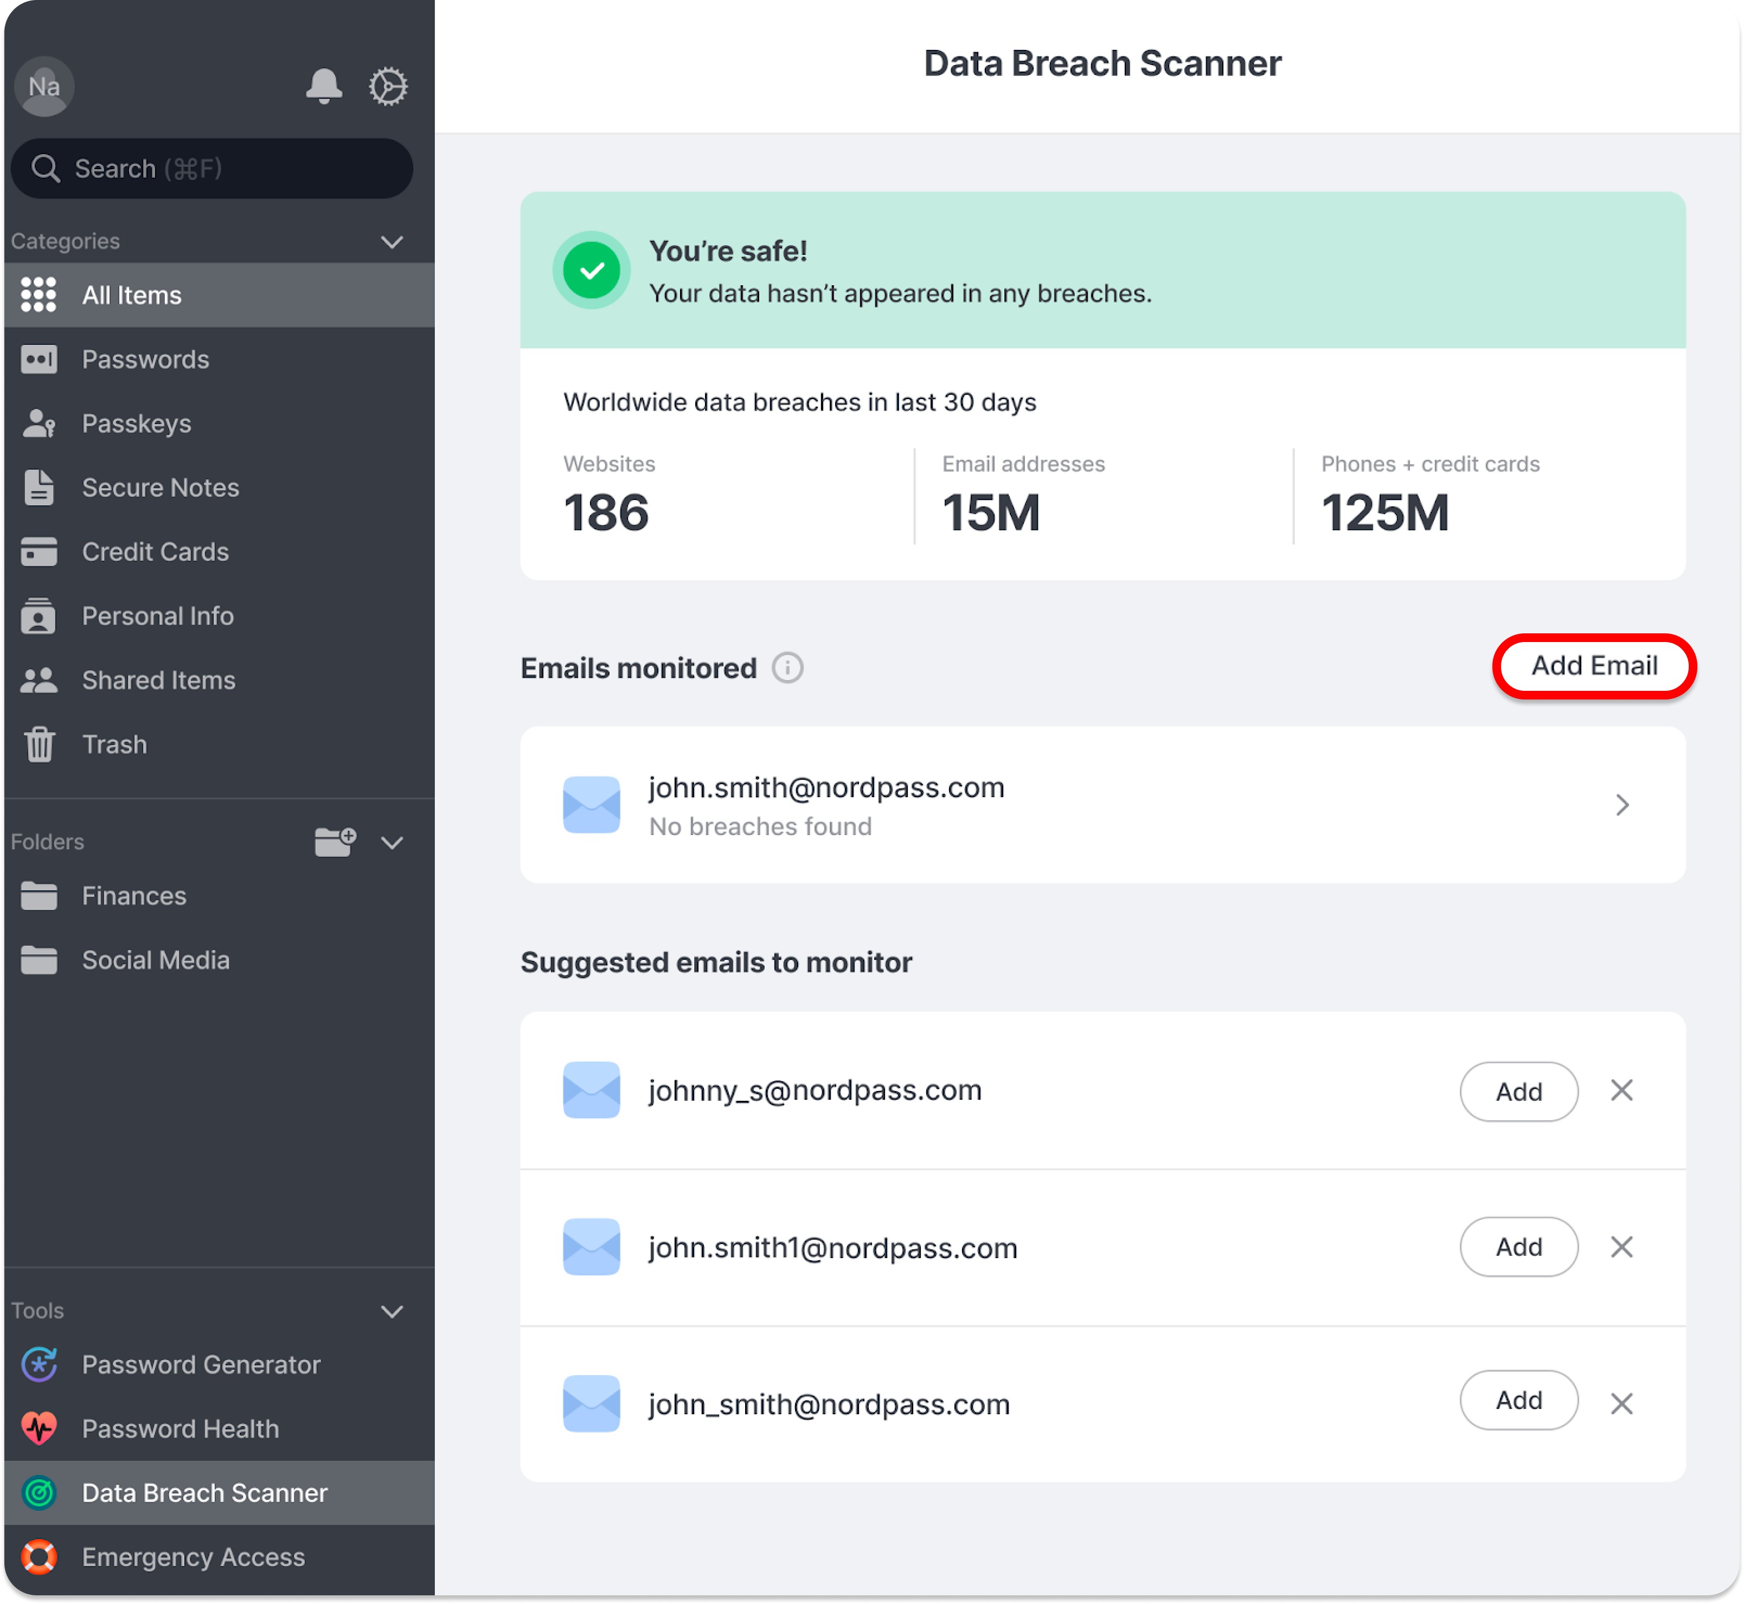Click the Secure Notes document icon
The image size is (1744, 1604).
click(x=39, y=488)
